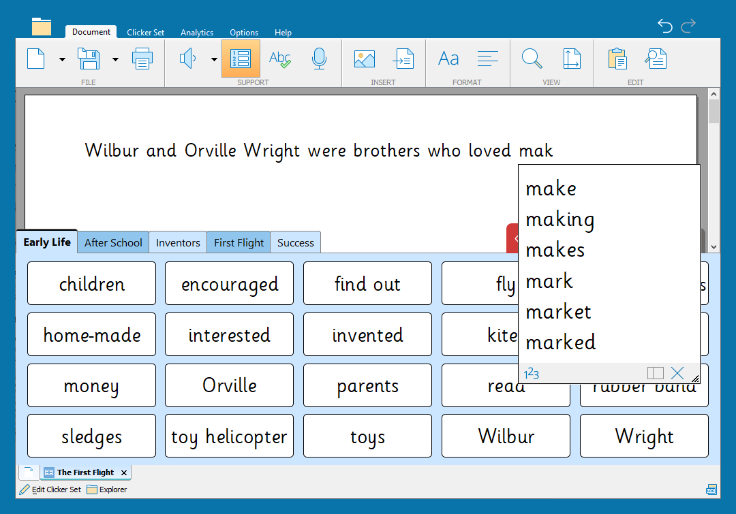
Task: Click the Save document icon
Action: (89, 59)
